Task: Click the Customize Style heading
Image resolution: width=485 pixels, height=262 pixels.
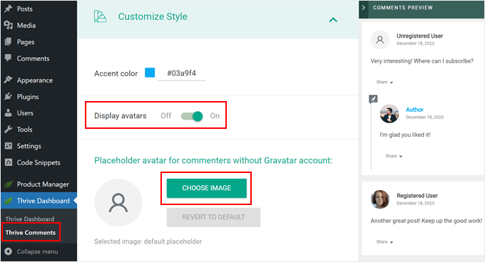Action: click(153, 16)
